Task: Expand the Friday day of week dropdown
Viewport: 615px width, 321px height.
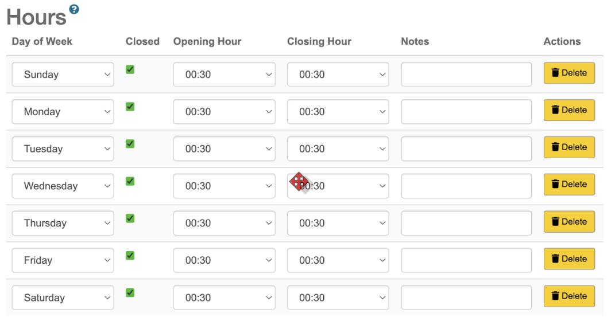Action: tap(63, 261)
